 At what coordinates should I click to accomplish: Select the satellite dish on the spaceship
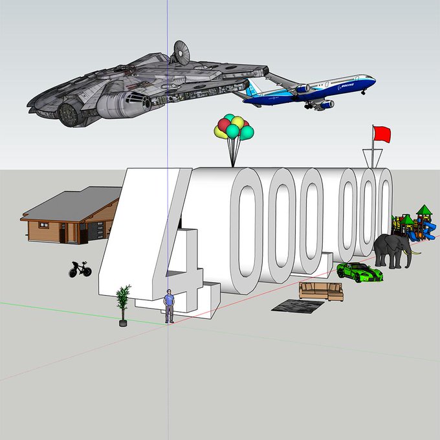pyautogui.click(x=181, y=53)
